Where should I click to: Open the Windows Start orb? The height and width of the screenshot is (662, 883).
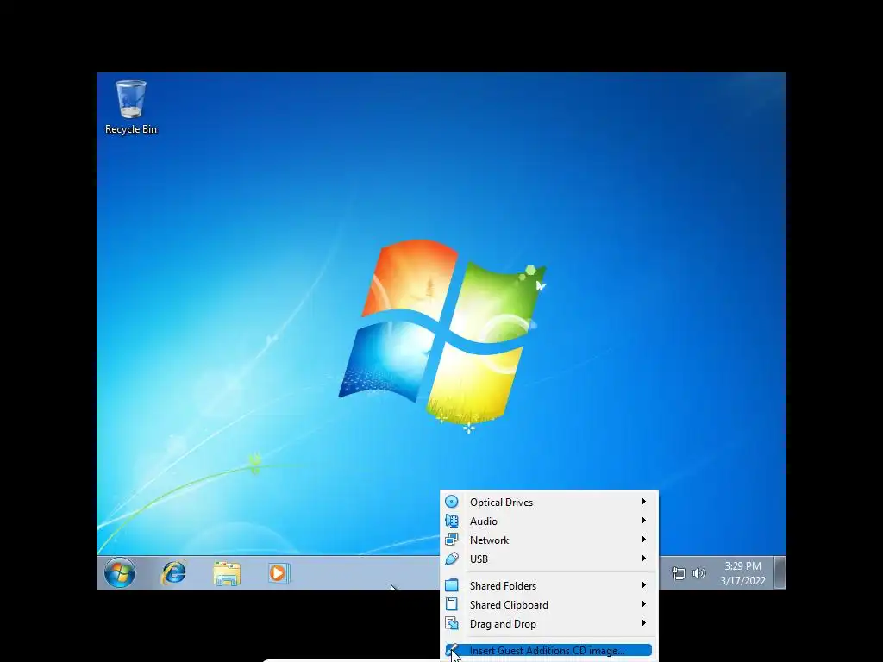[x=120, y=573]
